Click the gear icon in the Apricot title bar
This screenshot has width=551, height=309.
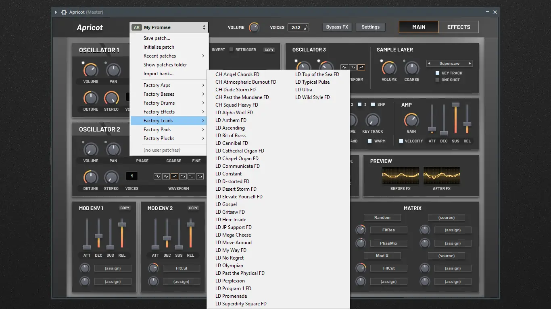click(x=64, y=12)
